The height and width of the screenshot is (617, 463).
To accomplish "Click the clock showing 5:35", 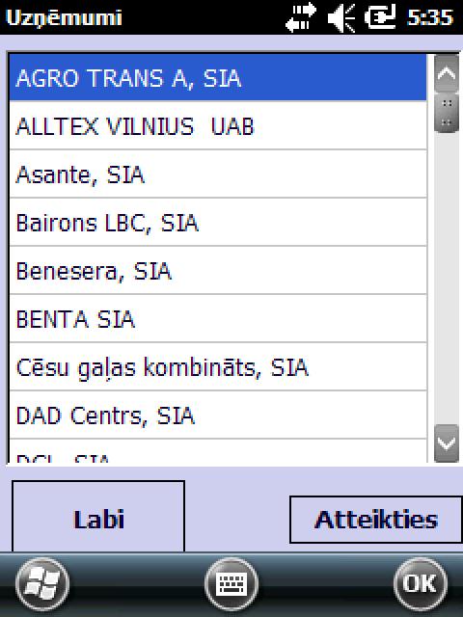I will coord(430,17).
